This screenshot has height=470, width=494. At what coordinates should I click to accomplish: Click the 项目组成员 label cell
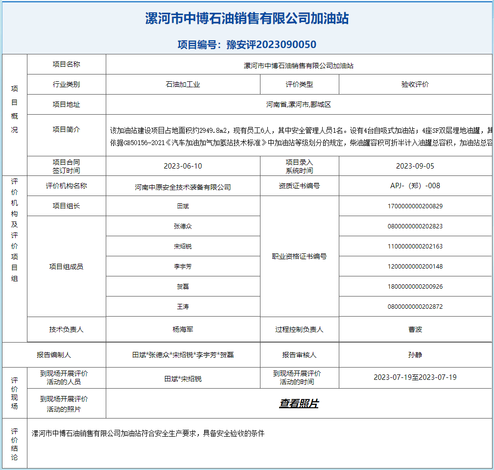click(x=66, y=267)
